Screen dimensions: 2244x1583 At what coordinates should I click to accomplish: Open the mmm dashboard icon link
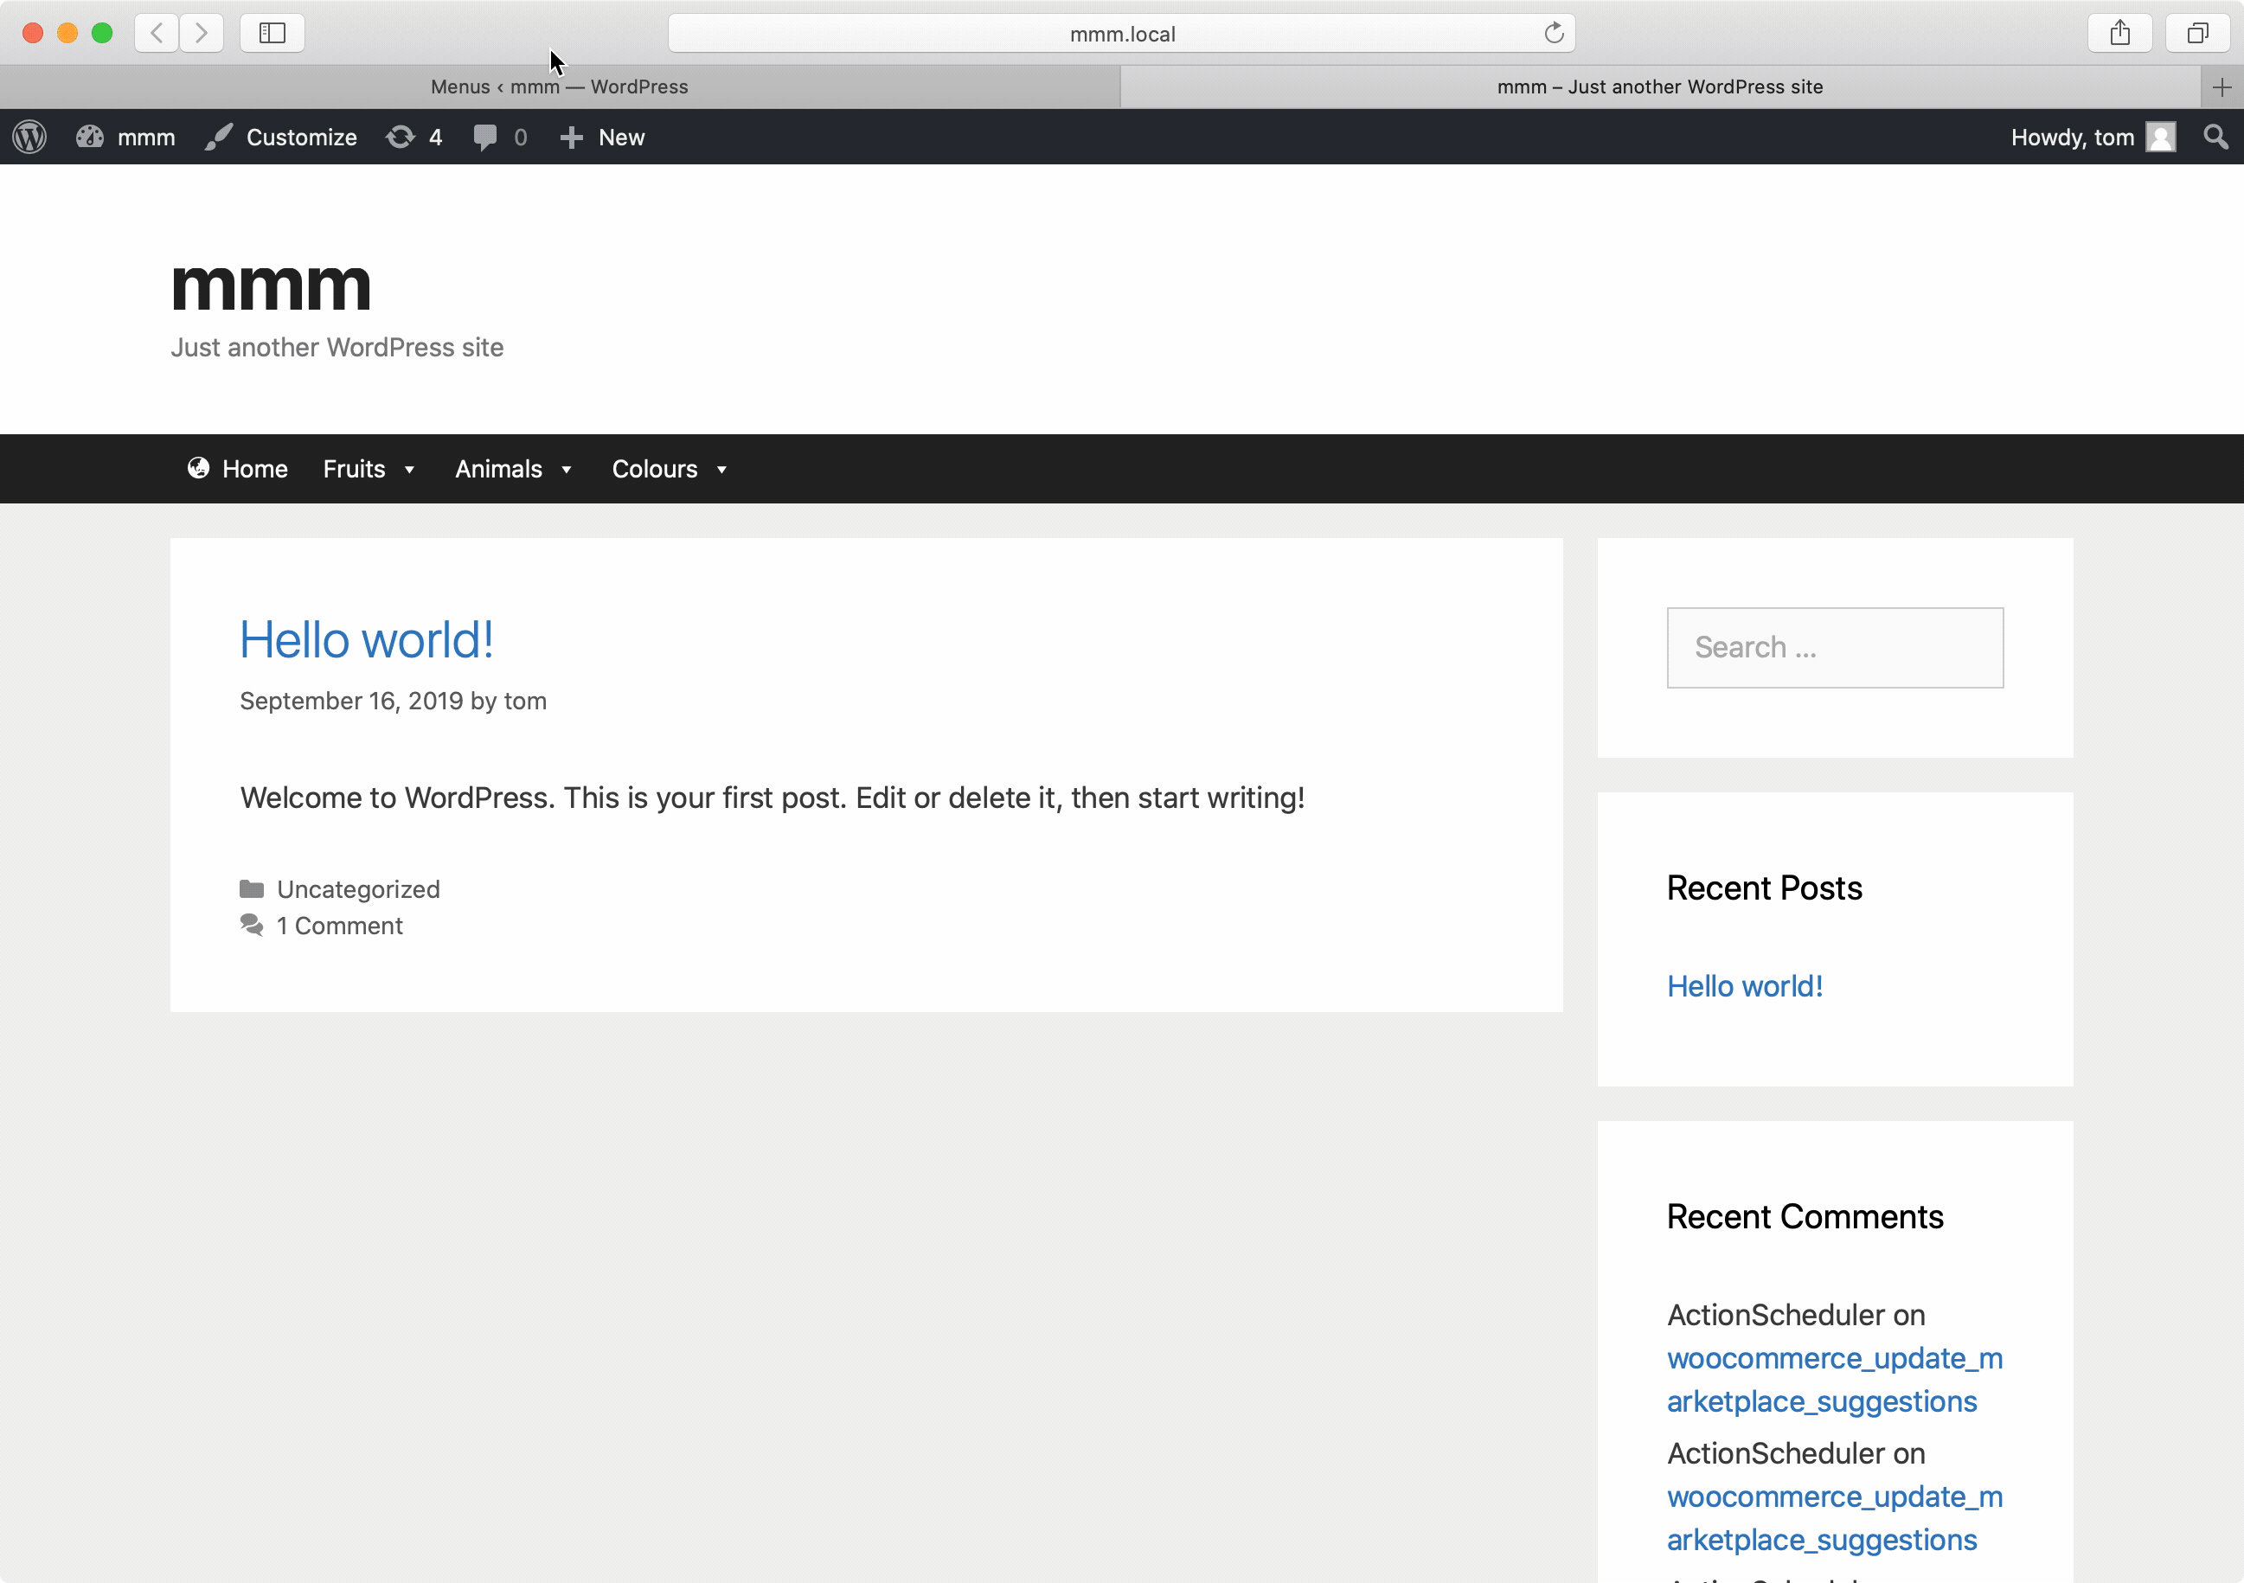(90, 137)
